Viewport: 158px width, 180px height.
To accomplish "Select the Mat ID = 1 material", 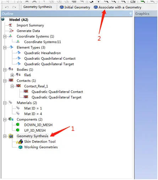I will point(33,108).
